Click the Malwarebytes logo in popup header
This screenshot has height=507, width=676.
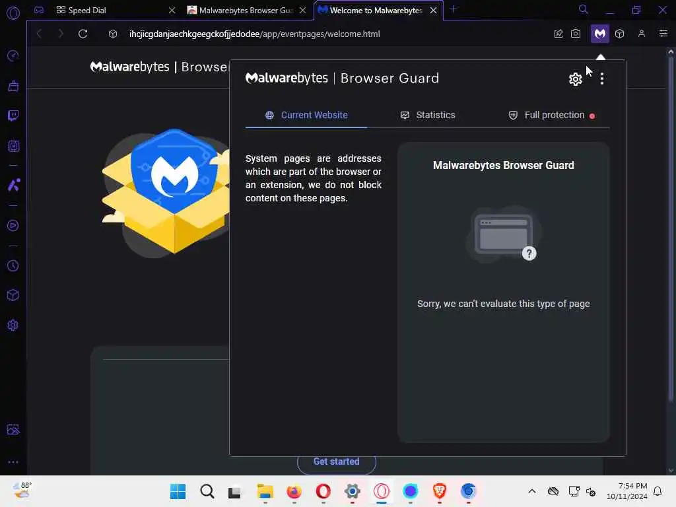287,78
